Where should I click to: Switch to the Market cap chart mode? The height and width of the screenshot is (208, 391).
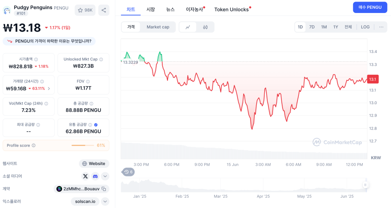click(158, 27)
